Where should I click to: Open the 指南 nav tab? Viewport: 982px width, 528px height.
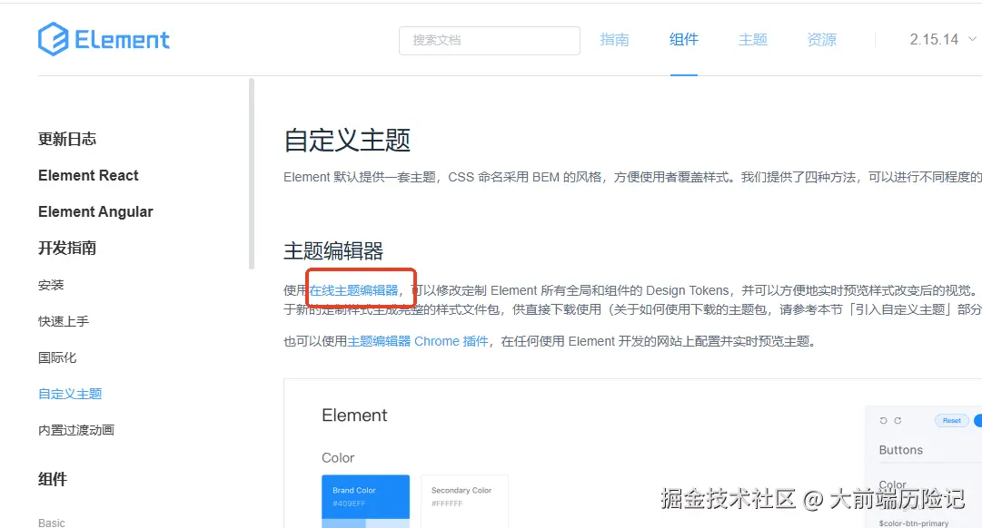[x=614, y=39]
